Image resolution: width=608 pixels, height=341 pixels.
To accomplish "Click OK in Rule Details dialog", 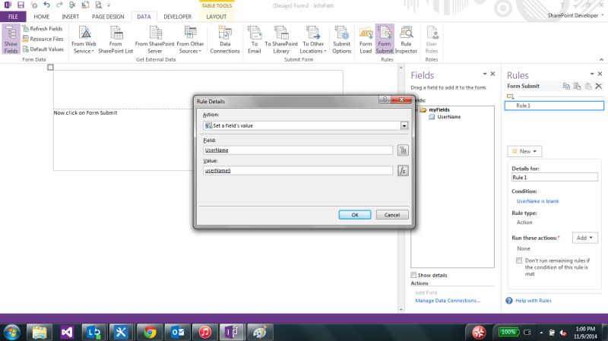I will click(355, 215).
